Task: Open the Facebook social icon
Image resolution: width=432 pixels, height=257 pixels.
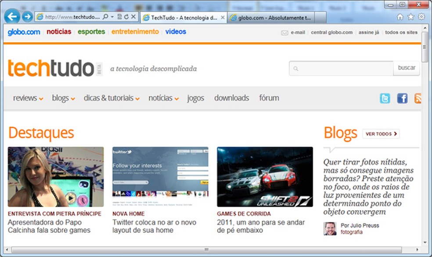Action: point(402,98)
